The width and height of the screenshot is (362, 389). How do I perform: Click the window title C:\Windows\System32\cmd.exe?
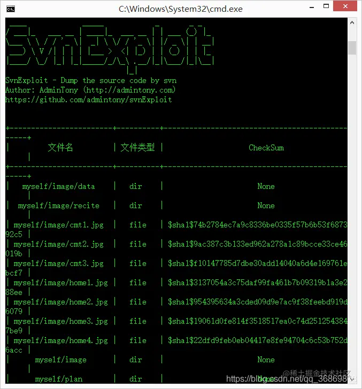tap(181, 9)
